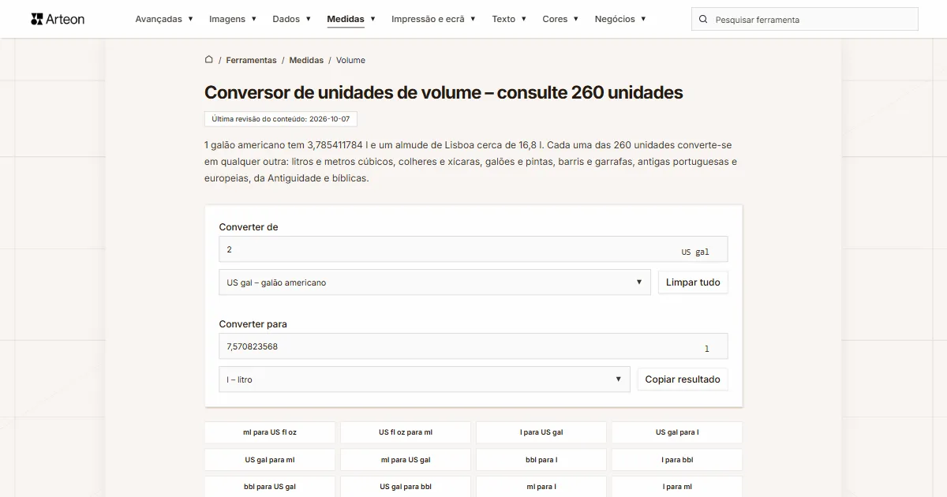Select the bbl para US gal shortcut
947x497 pixels.
tap(270, 487)
